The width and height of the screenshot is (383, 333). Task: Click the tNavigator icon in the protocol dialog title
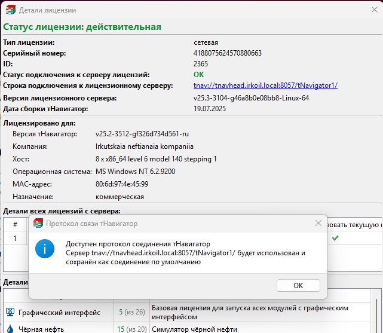coord(38,224)
